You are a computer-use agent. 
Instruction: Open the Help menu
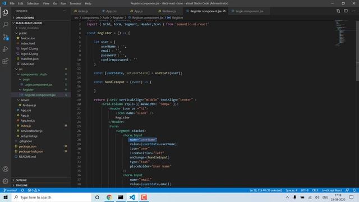click(88, 3)
